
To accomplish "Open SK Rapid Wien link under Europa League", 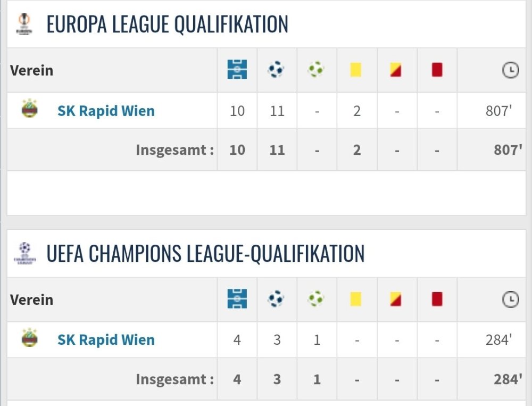I will [x=106, y=111].
